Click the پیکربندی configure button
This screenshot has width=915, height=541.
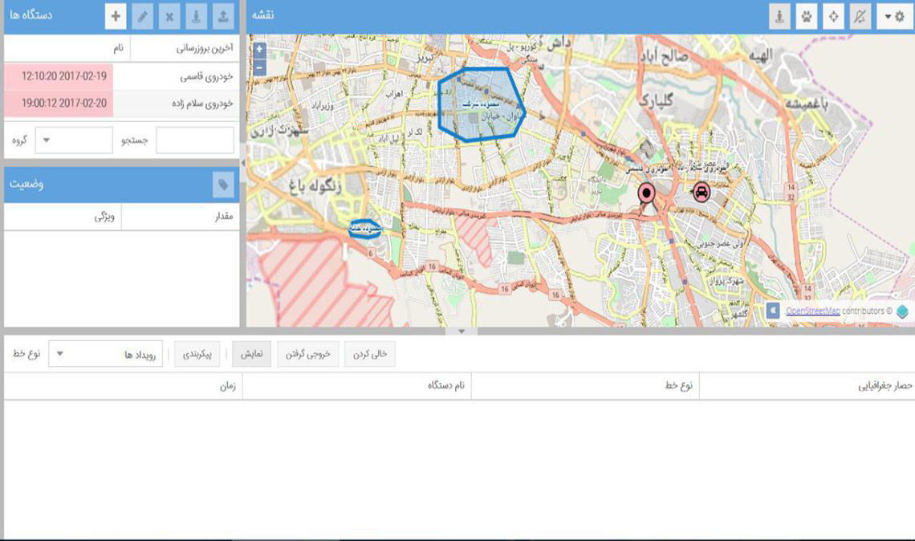[197, 354]
